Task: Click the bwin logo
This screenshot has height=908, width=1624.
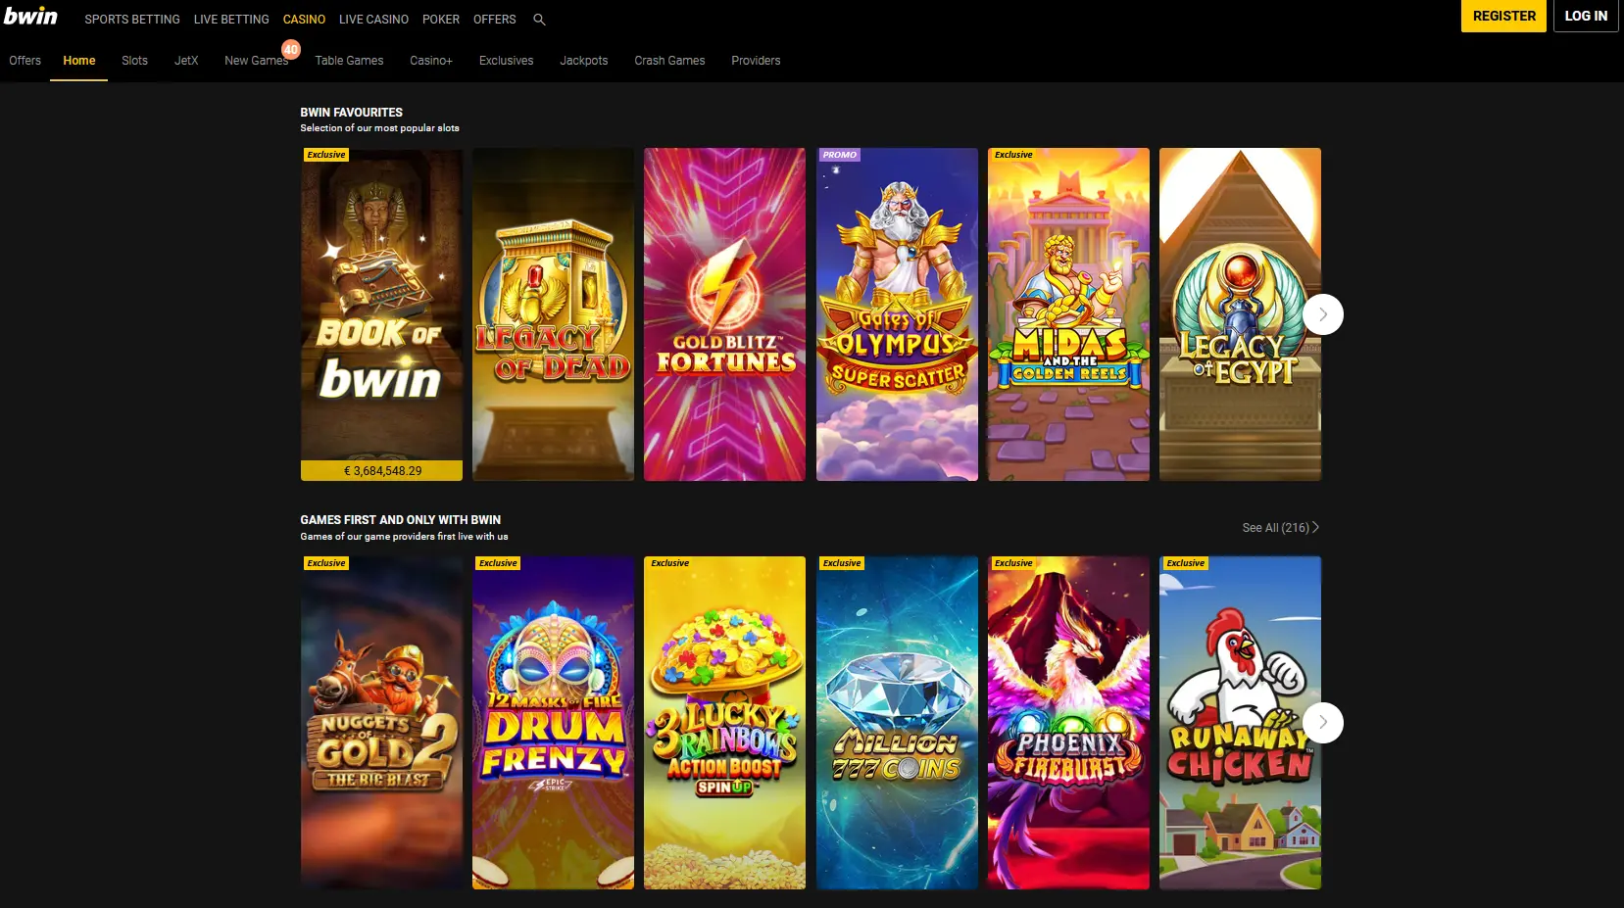Action: pyautogui.click(x=30, y=16)
